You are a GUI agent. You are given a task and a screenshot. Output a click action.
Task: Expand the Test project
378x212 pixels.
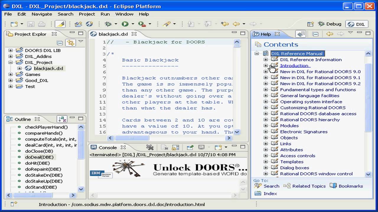coord(11,87)
